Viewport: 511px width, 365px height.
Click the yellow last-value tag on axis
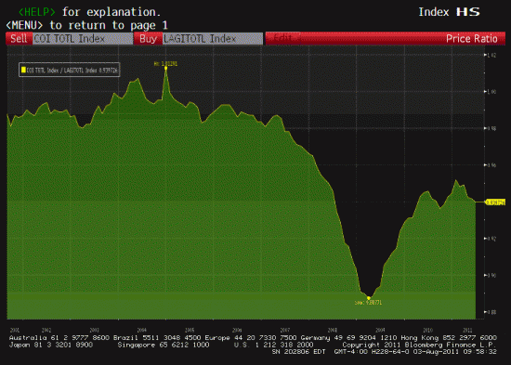click(x=495, y=202)
